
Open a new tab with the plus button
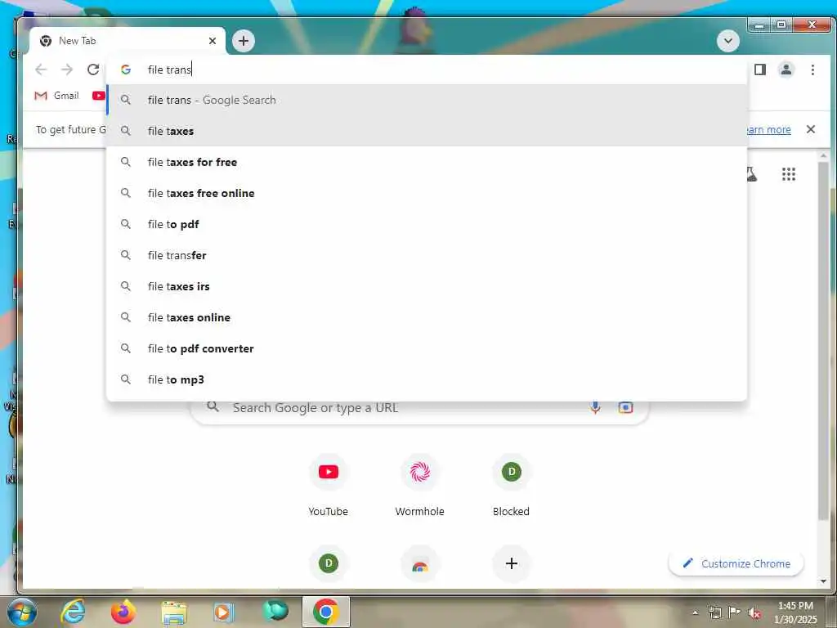244,41
